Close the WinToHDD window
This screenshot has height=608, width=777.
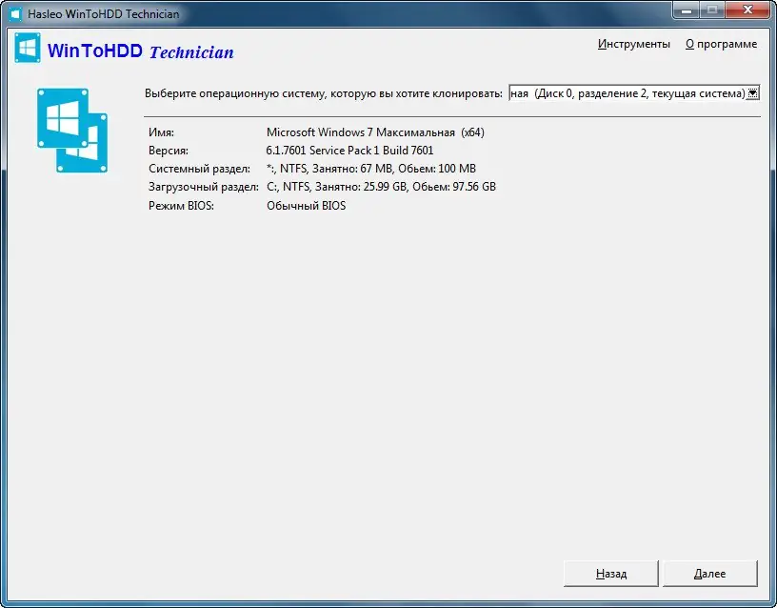pyautogui.click(x=748, y=10)
